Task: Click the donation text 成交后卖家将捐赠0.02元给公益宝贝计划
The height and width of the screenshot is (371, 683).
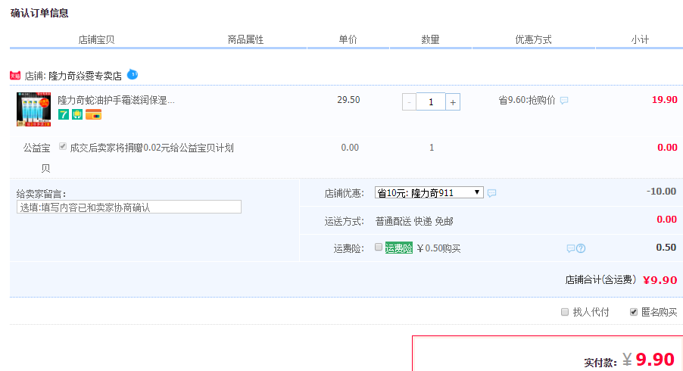Action: 151,148
